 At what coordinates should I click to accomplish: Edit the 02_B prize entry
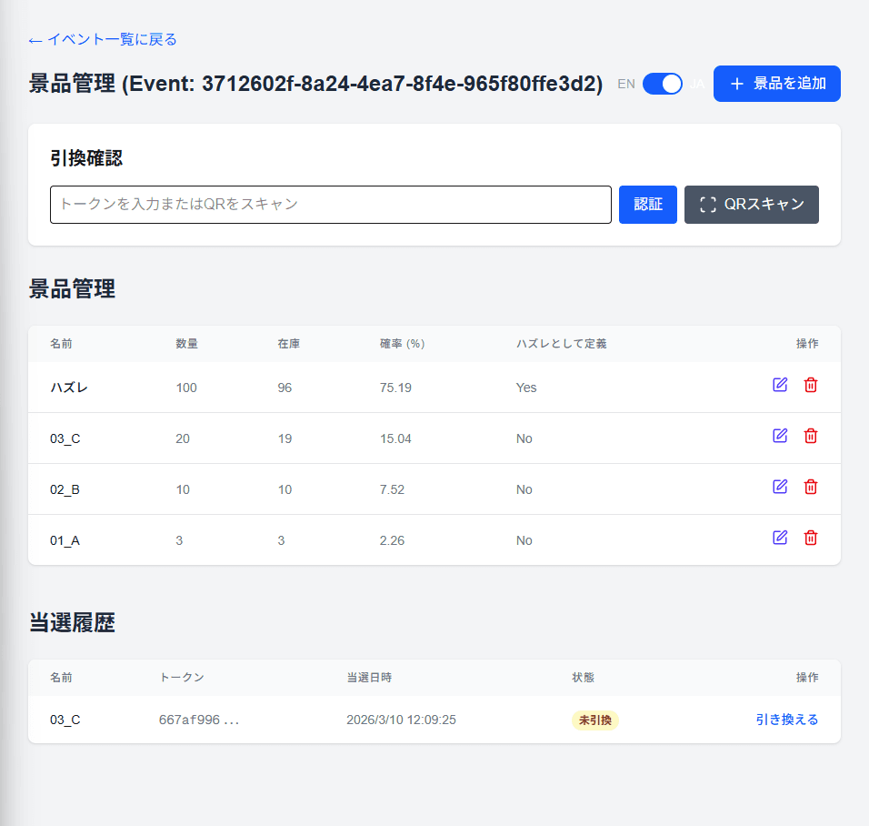pos(780,487)
